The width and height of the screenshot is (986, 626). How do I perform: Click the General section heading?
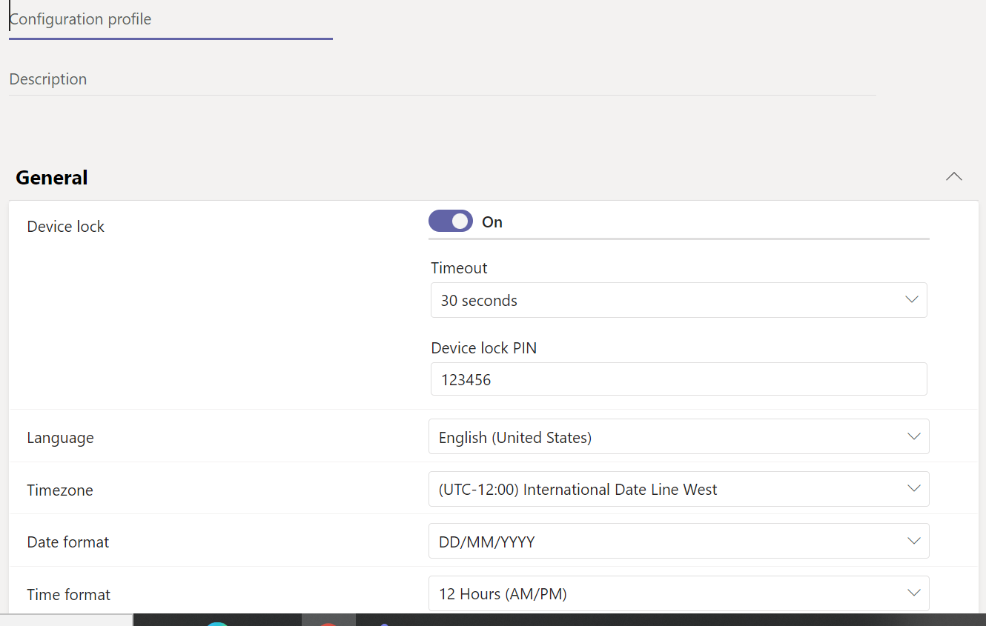52,178
